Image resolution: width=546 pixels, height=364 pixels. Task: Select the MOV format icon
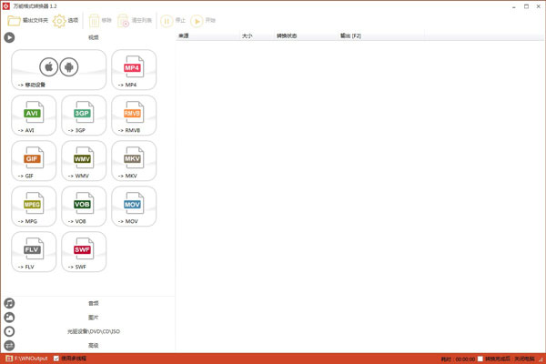coord(133,207)
